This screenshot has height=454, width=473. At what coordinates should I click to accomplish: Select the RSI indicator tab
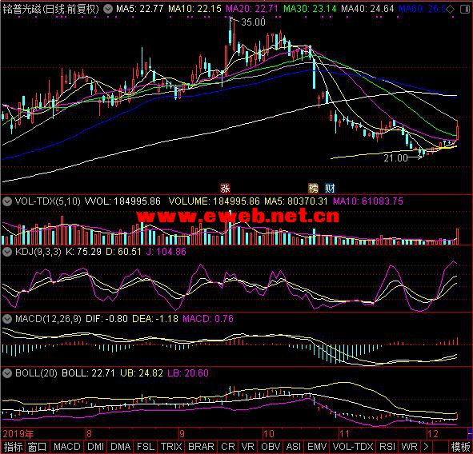(387, 447)
